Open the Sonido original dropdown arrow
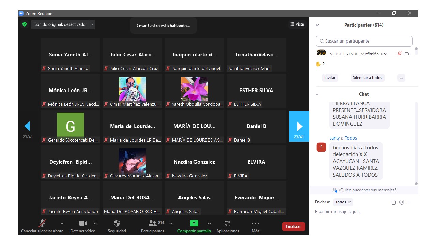Viewport: 436px width, 245px height. pos(92,24)
